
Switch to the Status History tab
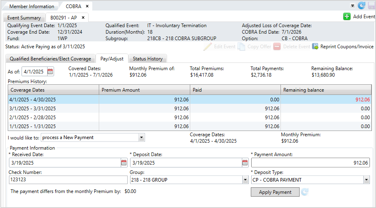tap(148, 59)
